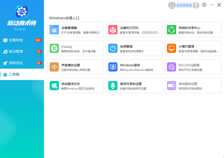
Task: Click the green Dxdiag X icon
Action: (54, 48)
